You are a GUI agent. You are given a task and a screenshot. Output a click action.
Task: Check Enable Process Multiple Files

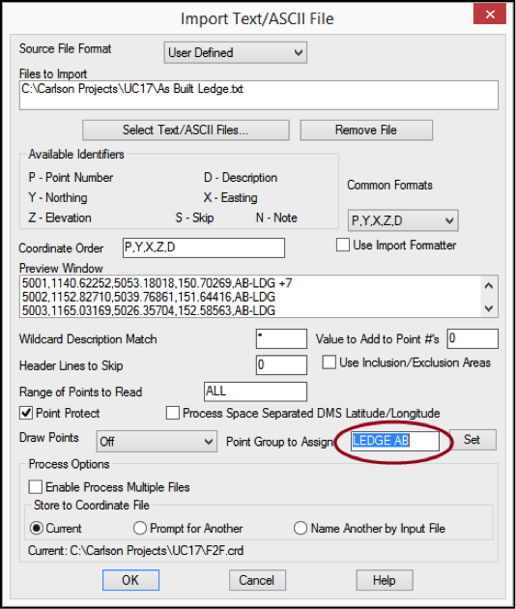tap(36, 487)
